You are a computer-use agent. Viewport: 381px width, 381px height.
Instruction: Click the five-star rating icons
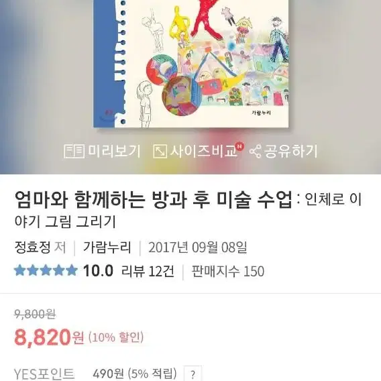pyautogui.click(x=46, y=271)
